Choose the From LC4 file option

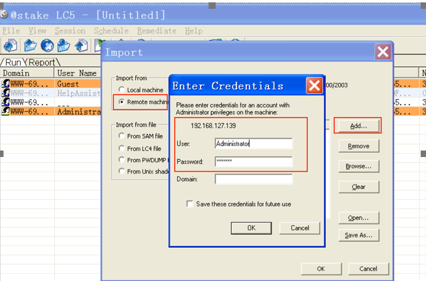pyautogui.click(x=122, y=148)
